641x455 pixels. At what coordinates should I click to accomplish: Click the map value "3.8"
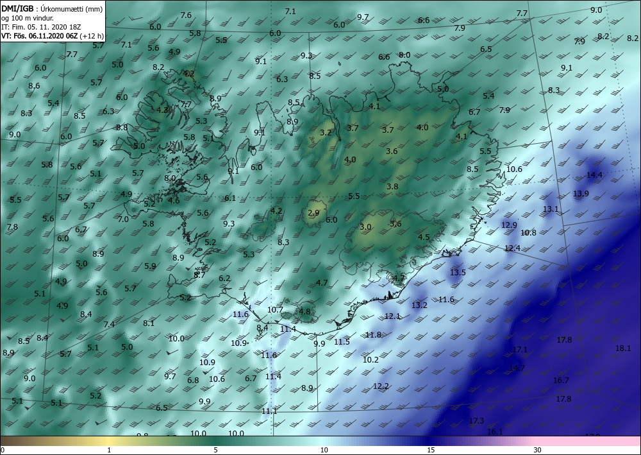[392, 187]
